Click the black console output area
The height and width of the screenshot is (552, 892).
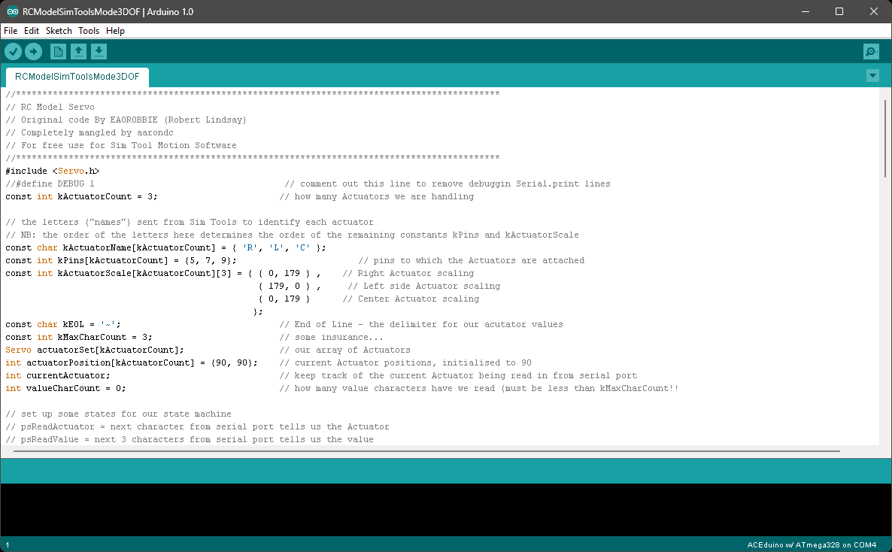445,509
